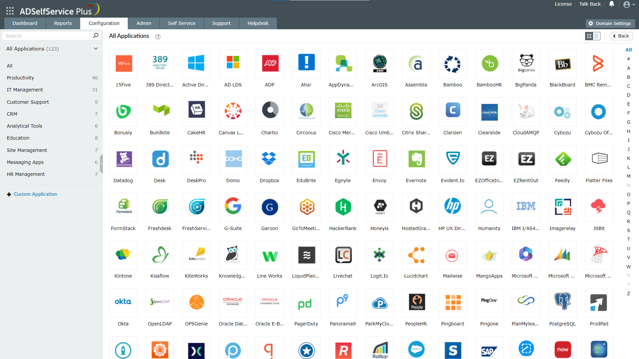Collapse the left sidebar panel handle
Image resolution: width=639 pixels, height=359 pixels.
(x=101, y=164)
